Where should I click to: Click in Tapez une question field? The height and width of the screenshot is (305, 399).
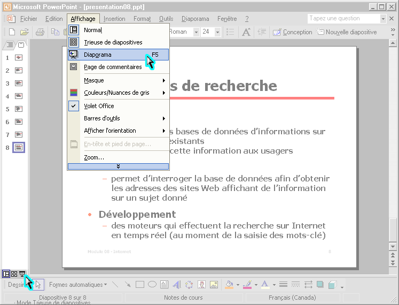[344, 19]
